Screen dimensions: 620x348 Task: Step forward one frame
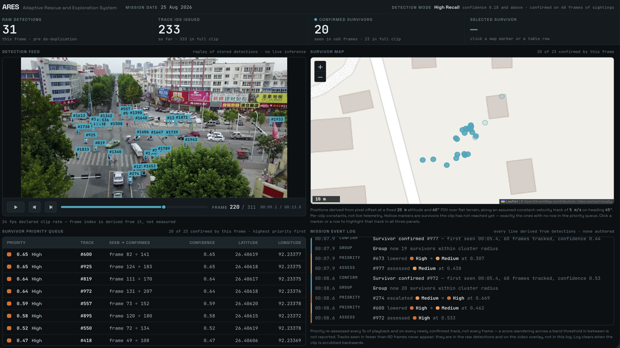[50, 207]
